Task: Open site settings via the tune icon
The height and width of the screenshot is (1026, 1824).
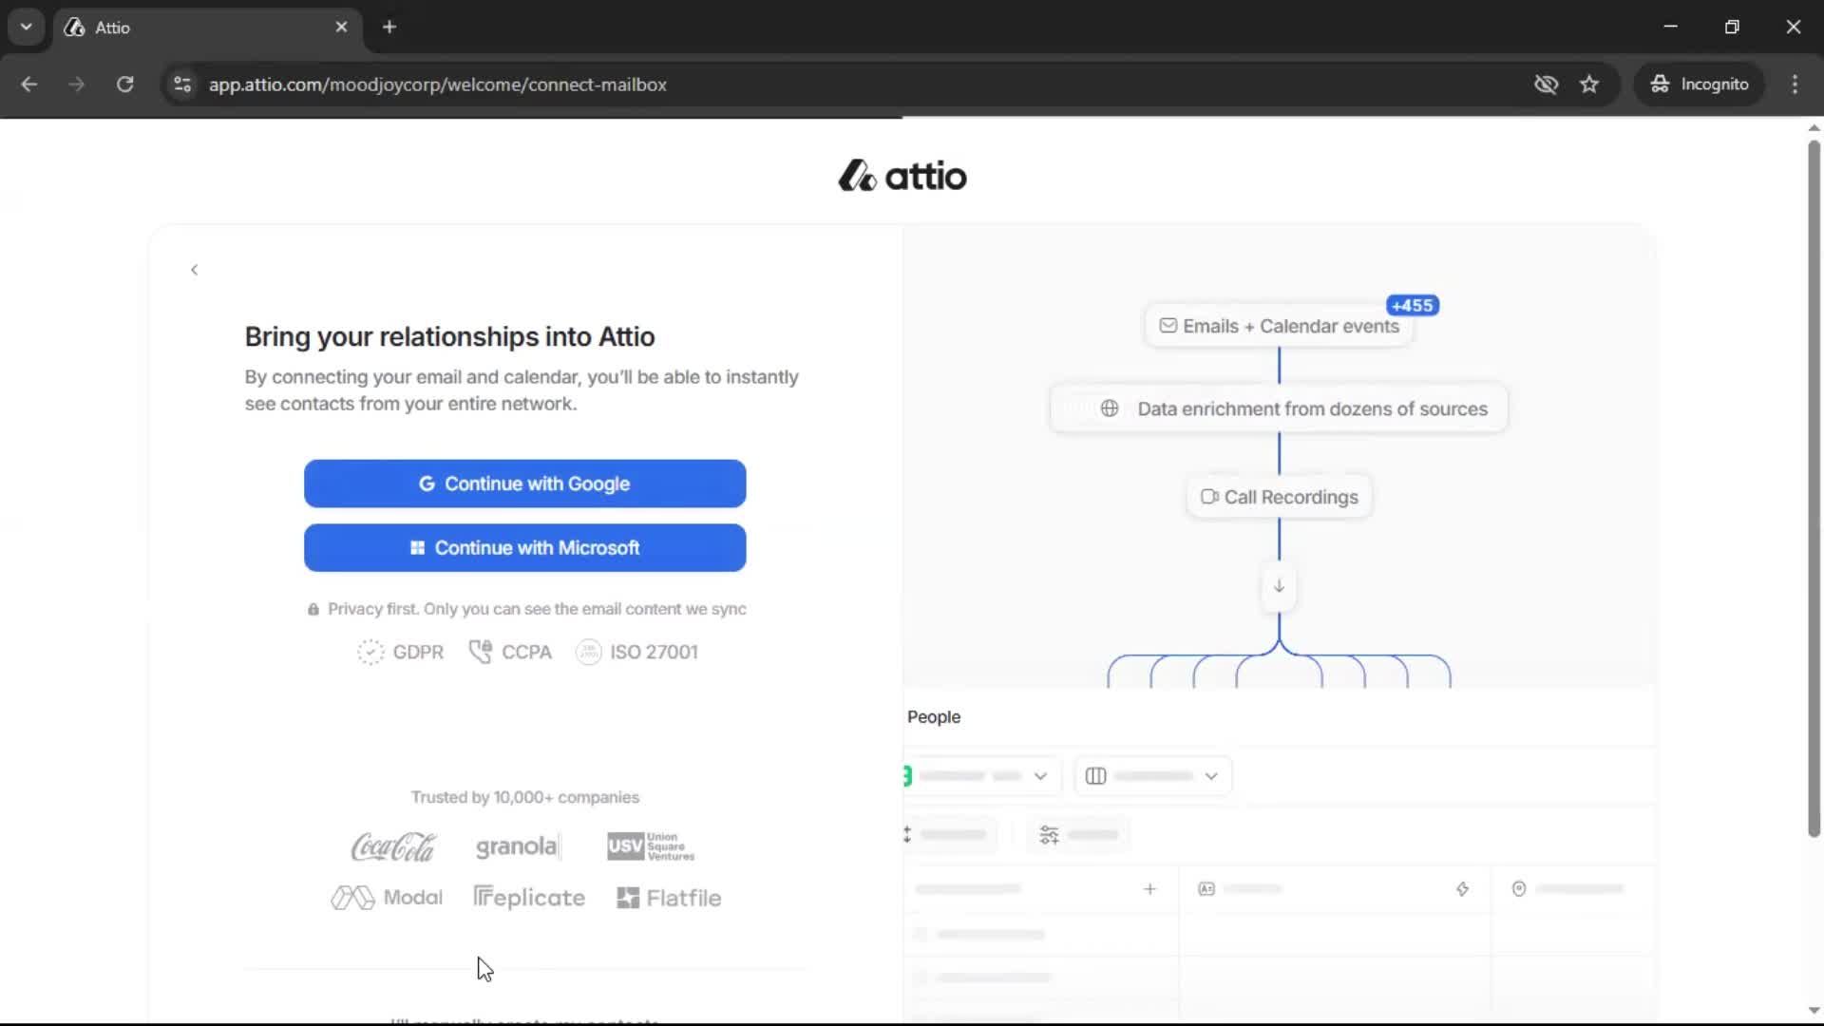Action: [x=182, y=85]
